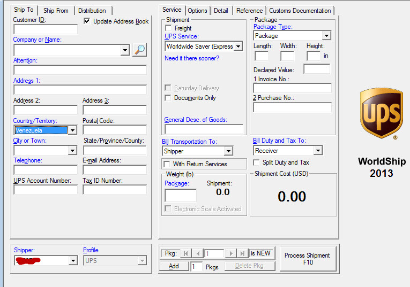Go to previous package navigation arrow
The width and height of the screenshot is (410, 287).
[x=198, y=253]
